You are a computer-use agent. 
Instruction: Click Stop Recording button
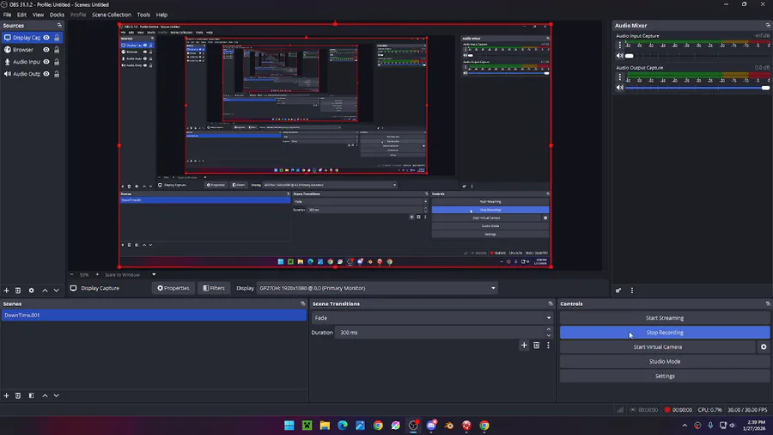[665, 333]
